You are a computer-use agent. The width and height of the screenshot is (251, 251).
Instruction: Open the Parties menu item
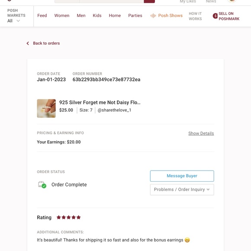(135, 16)
